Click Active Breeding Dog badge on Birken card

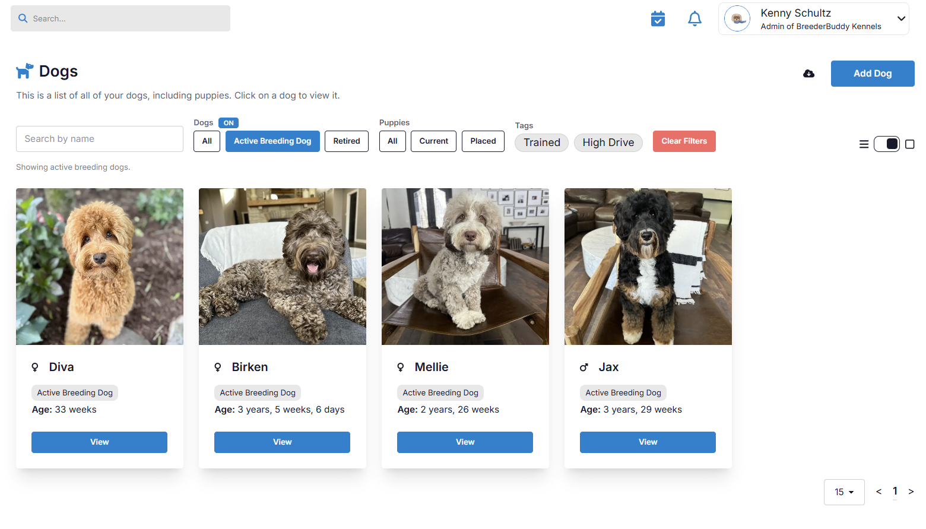[258, 393]
